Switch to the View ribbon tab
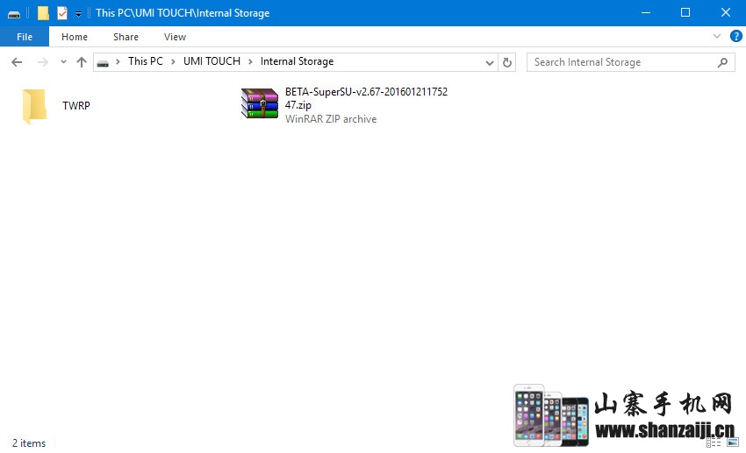The image size is (746, 453). coord(175,37)
